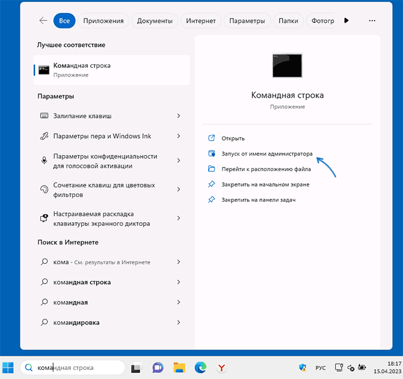Expand the командировка web suggestion arrow
403x379 pixels.
(x=179, y=323)
